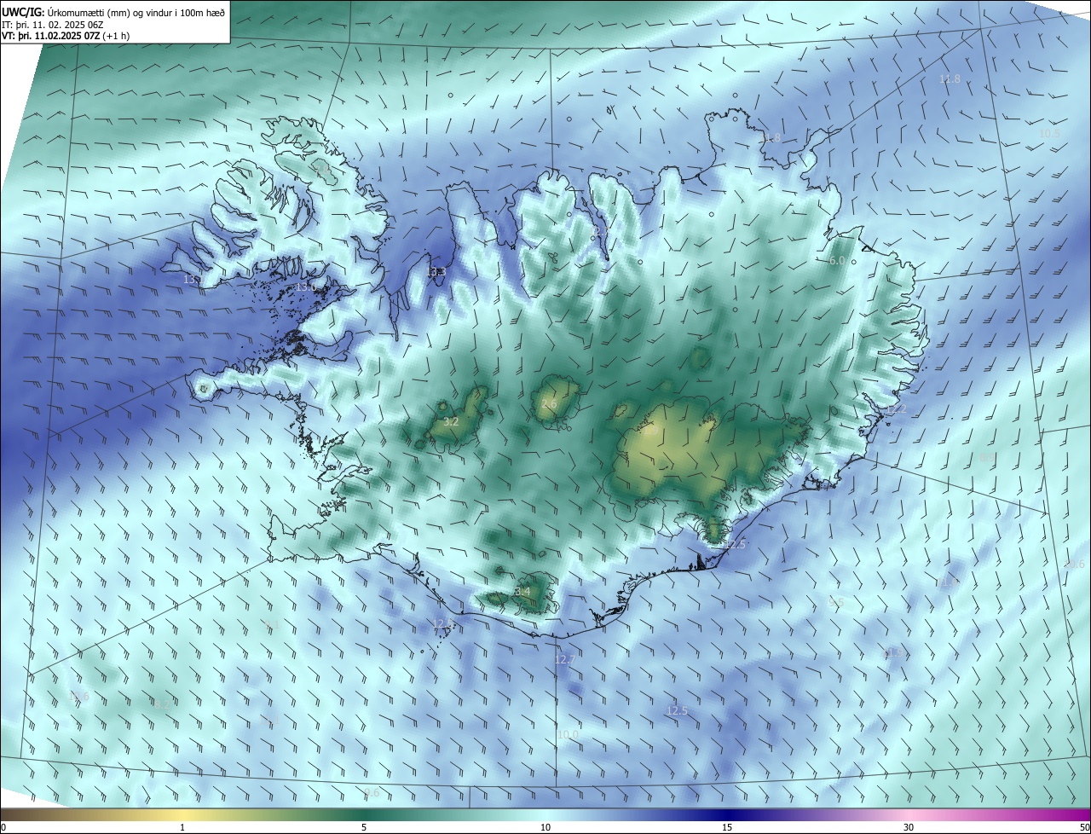The height and width of the screenshot is (834, 1091).
Task: Click the 10.0 value label on the map
Action: (568, 734)
